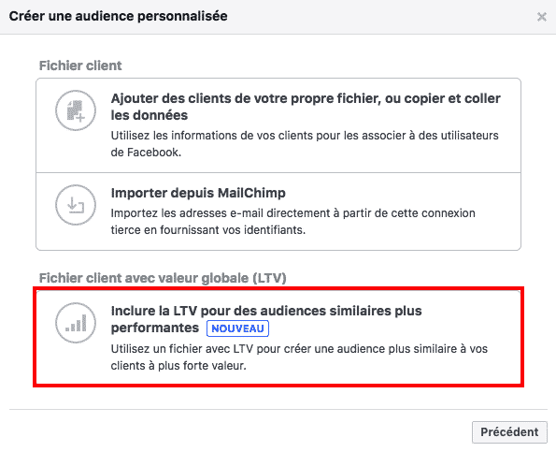Click the 'Fichier client' section label
Viewport: 556px width, 452px height.
pyautogui.click(x=80, y=66)
